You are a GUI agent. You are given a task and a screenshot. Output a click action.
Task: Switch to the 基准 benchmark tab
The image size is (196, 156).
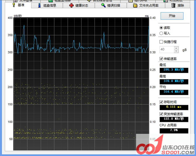coord(18,5)
